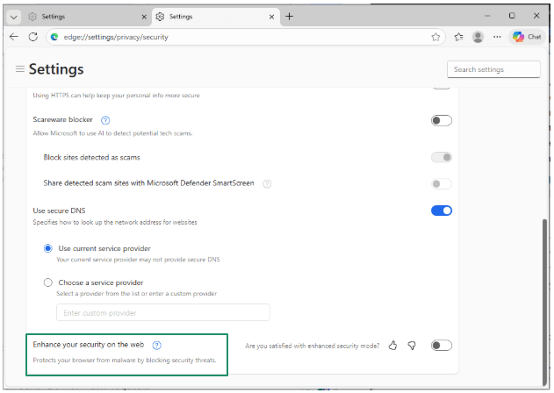
Task: Click thumbs up for enhanced security
Action: (393, 346)
